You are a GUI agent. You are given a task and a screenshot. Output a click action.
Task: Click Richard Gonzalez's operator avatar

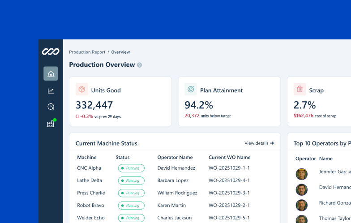click(302, 205)
